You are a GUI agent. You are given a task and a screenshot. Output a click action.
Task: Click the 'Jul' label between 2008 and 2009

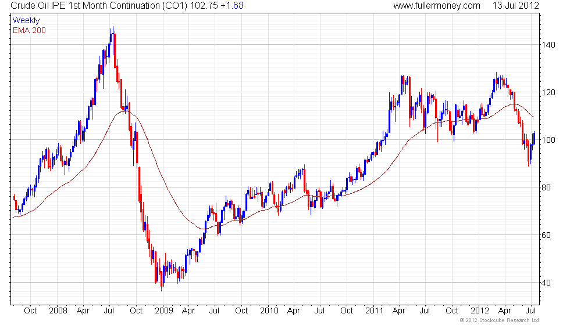tap(109, 310)
